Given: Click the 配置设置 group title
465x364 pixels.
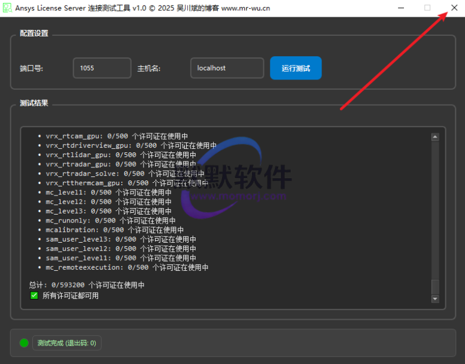Looking at the screenshot, I should (x=34, y=33).
